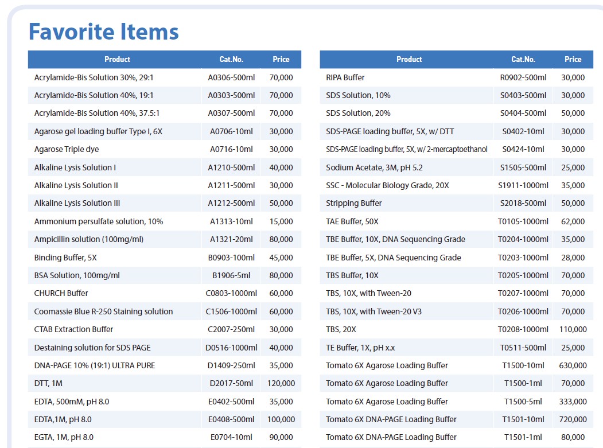Select EDTA, 500mM, pH 8.0 product

point(72,402)
